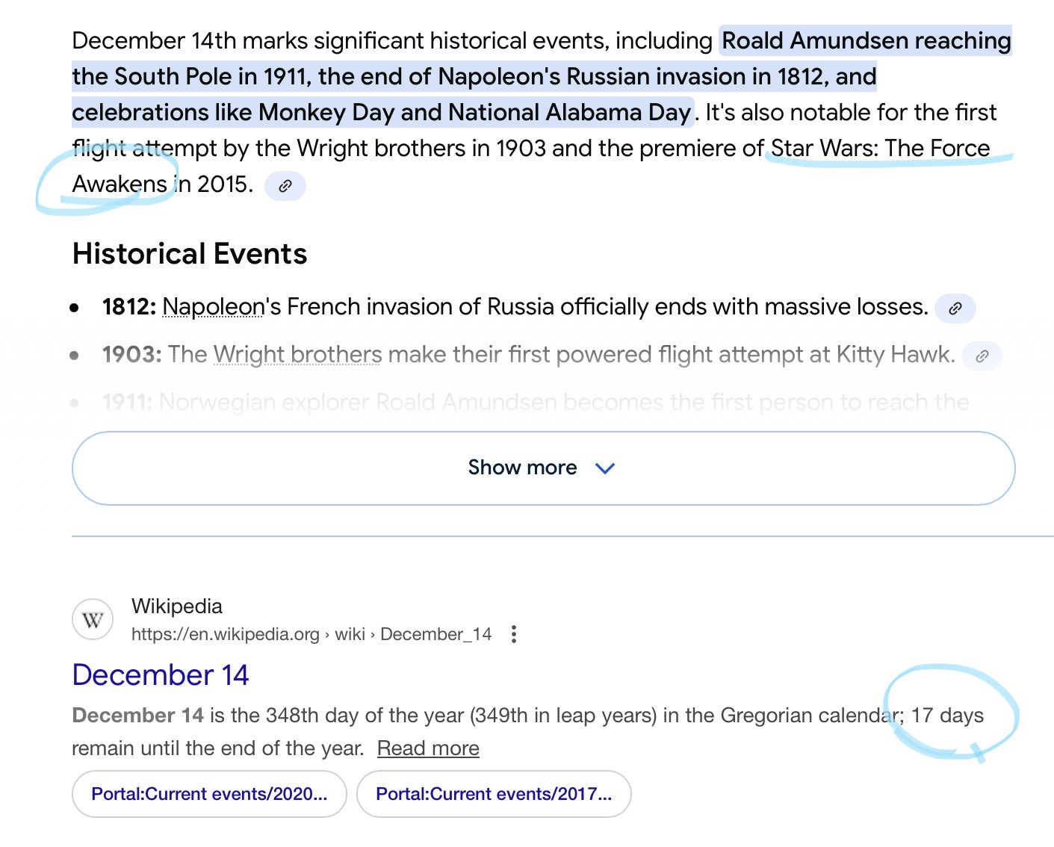The image size is (1054, 847).
Task: Click the highlighted Roald Amundsen summary text
Action: [x=866, y=41]
